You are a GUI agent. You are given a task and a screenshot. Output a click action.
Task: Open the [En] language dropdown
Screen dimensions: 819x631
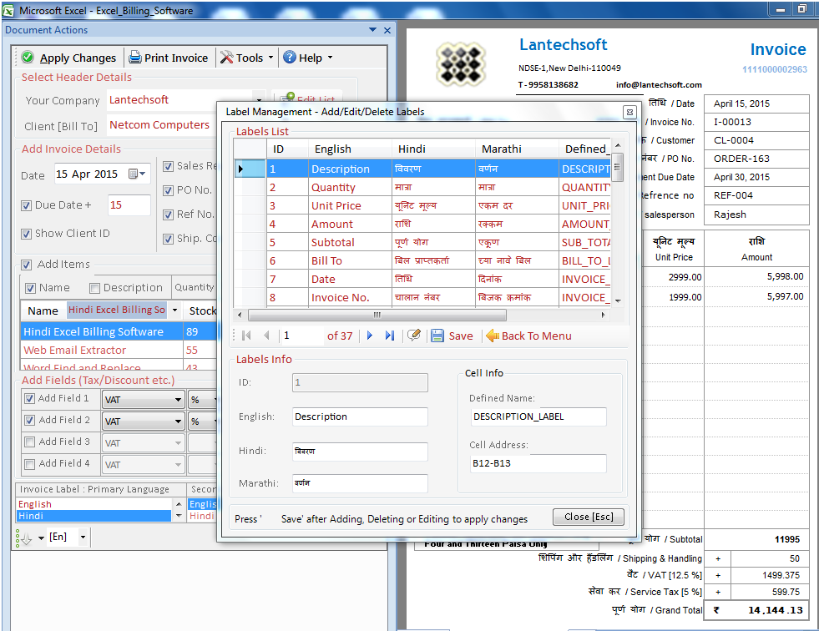tap(83, 537)
